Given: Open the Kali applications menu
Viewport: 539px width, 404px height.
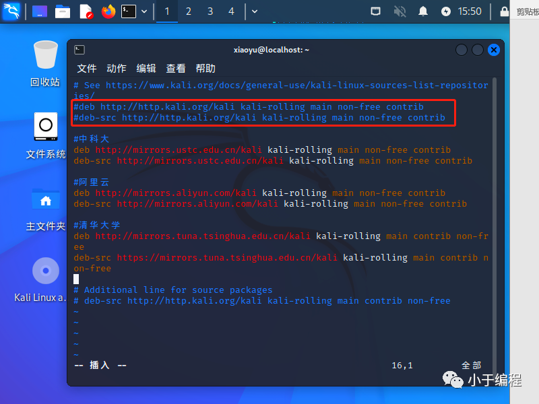Looking at the screenshot, I should pos(11,11).
